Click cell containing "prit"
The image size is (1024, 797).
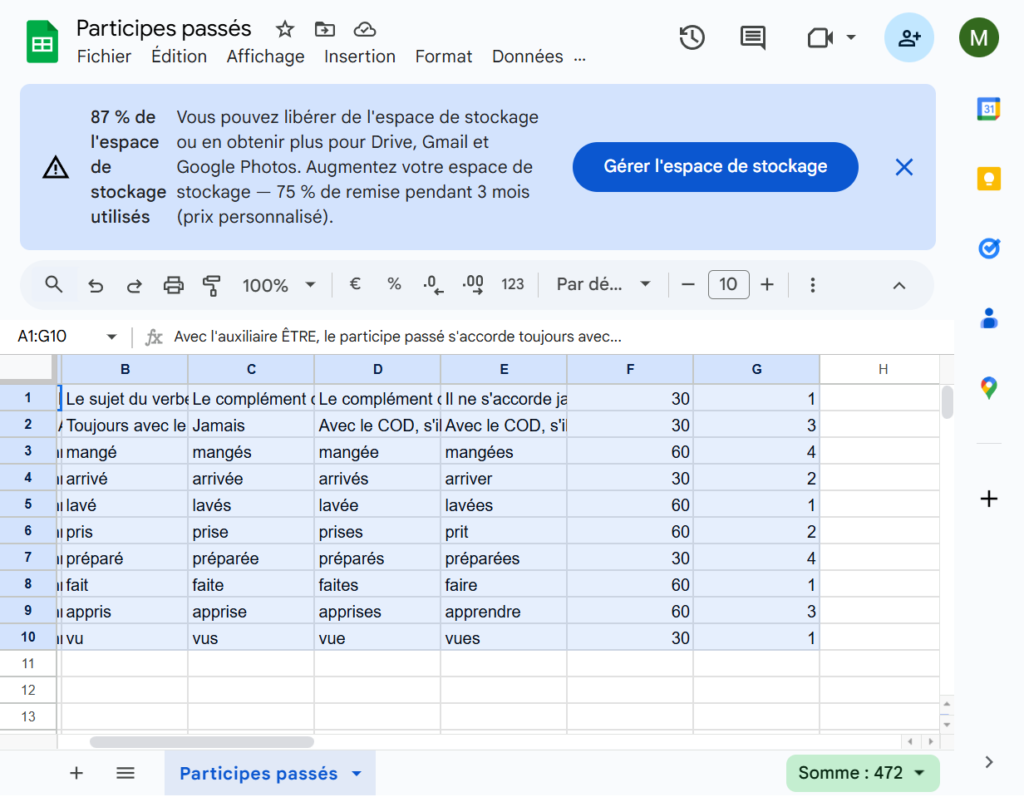click(504, 532)
